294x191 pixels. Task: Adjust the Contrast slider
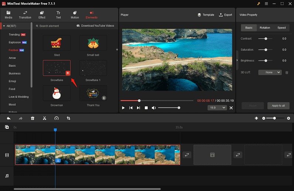pos(265,39)
